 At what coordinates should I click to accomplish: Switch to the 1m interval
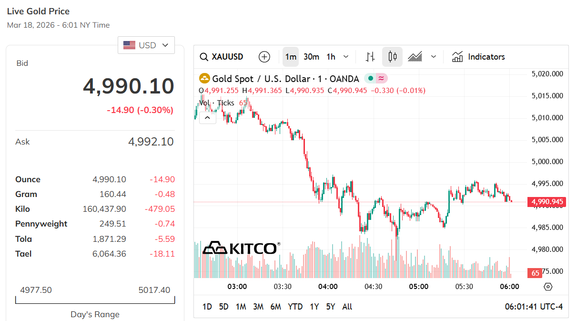click(x=290, y=57)
